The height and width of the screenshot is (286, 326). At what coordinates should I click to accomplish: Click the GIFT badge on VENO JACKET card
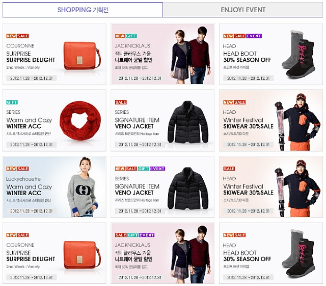pyautogui.click(x=143, y=169)
